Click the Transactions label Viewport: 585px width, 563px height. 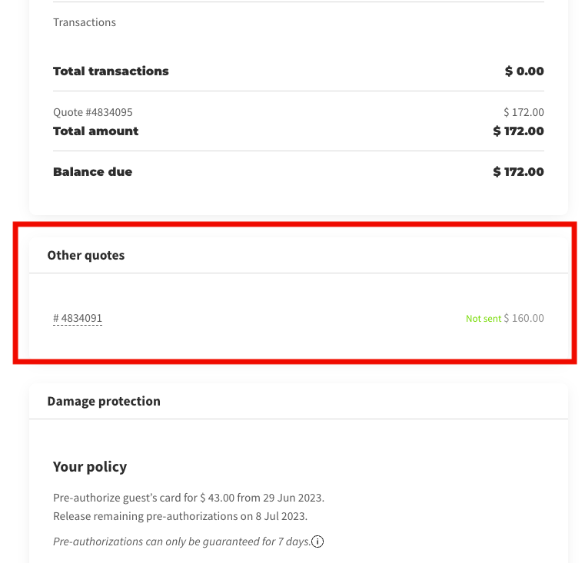(x=85, y=22)
